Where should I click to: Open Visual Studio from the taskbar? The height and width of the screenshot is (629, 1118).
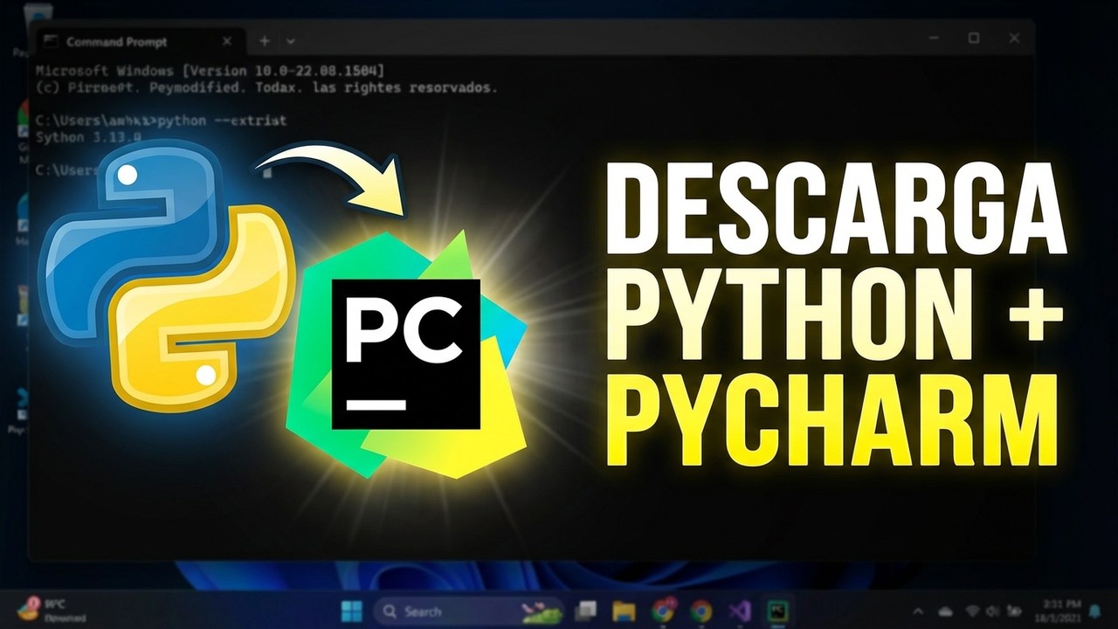point(739,611)
